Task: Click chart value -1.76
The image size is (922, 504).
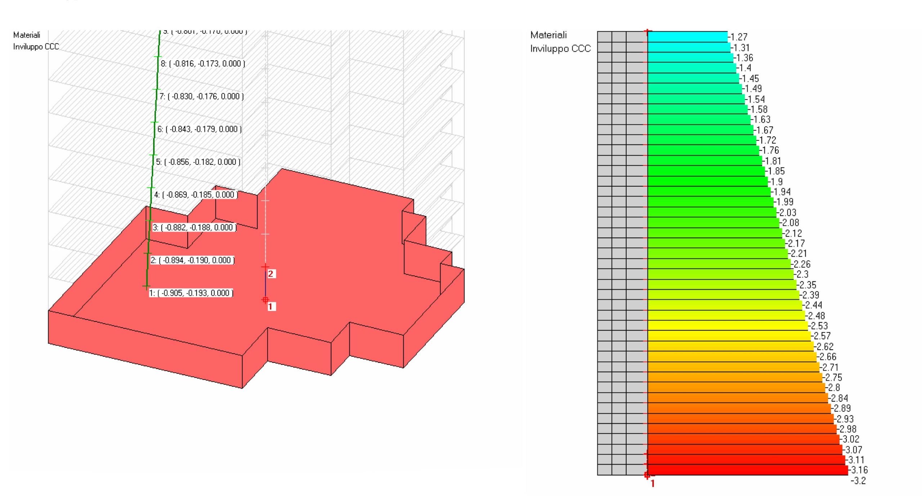Action: tap(769, 150)
